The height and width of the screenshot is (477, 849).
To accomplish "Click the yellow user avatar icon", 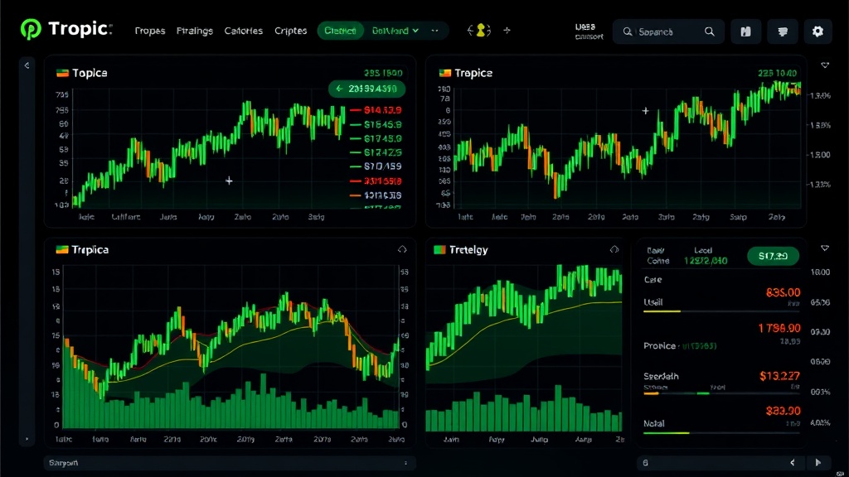I will 480,31.
